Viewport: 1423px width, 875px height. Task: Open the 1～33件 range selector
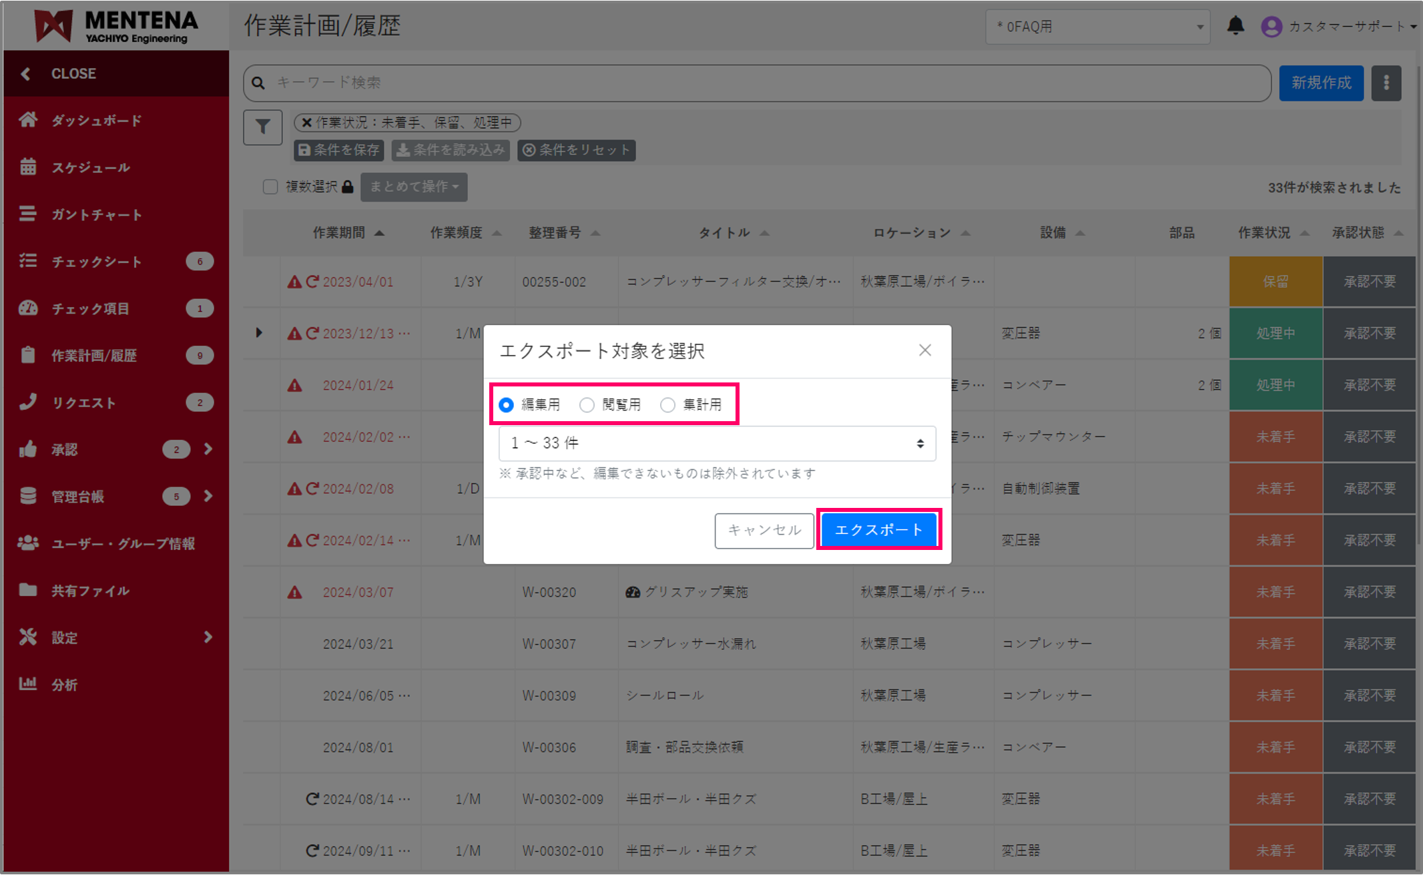pyautogui.click(x=716, y=443)
